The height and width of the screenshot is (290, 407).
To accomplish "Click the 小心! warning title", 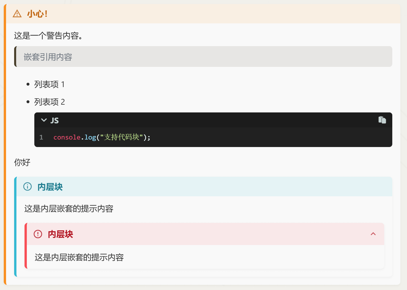I will tap(37, 14).
